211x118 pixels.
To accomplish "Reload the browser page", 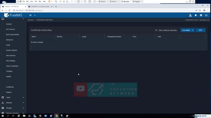I will click(x=10, y=10).
